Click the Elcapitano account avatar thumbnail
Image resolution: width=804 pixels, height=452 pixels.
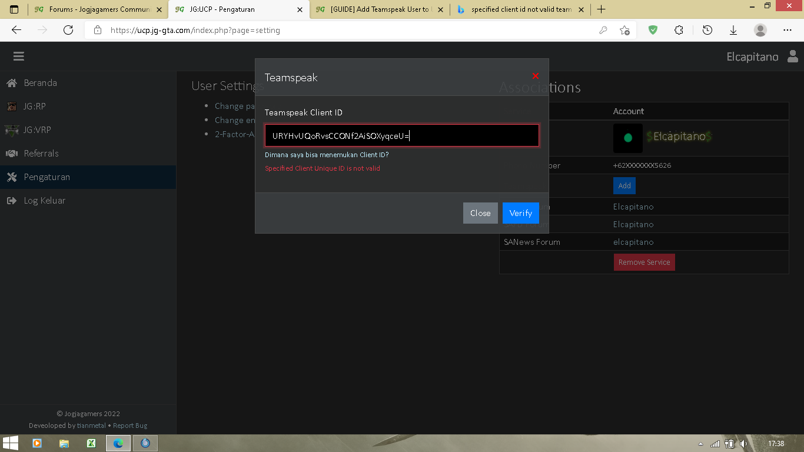tap(627, 138)
